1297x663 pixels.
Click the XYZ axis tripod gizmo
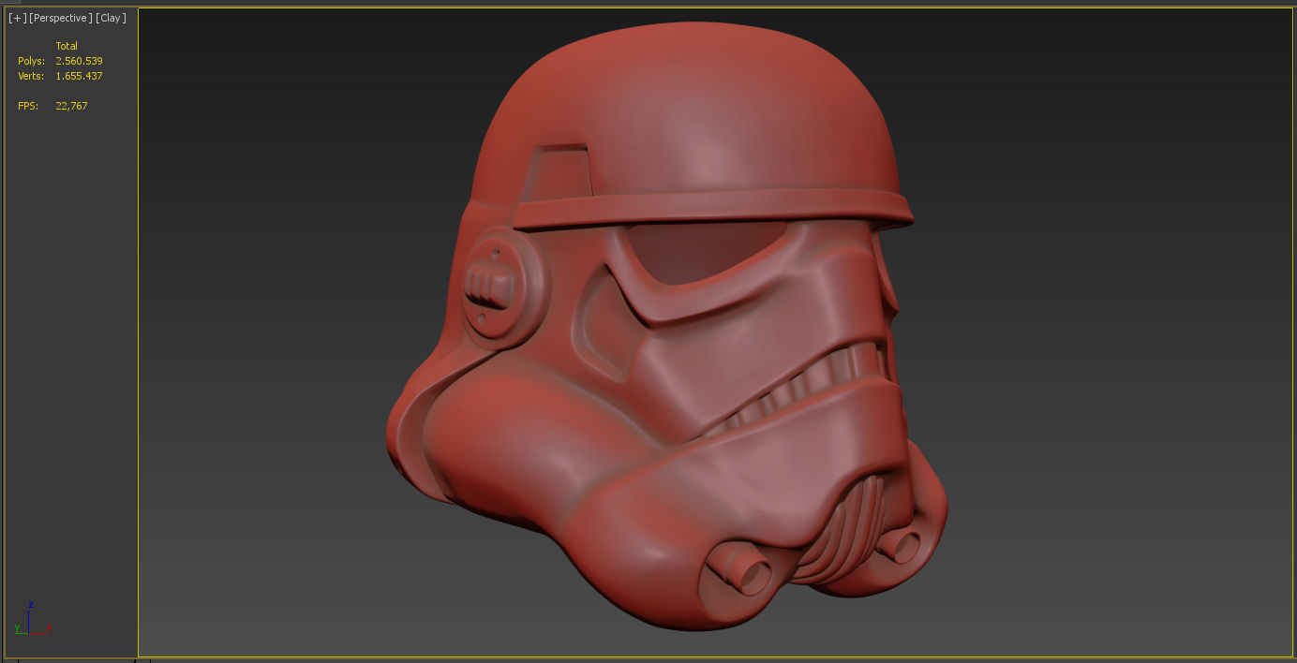point(31,620)
